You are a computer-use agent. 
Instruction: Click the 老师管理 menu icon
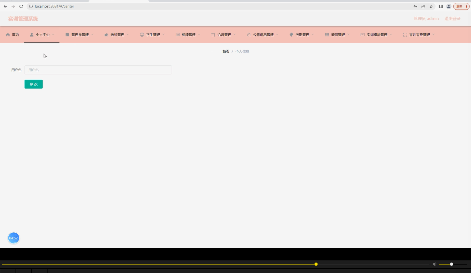(106, 35)
